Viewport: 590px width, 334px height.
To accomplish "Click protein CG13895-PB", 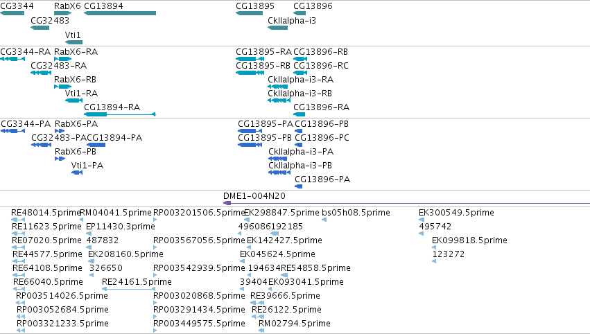I will click(x=265, y=138).
